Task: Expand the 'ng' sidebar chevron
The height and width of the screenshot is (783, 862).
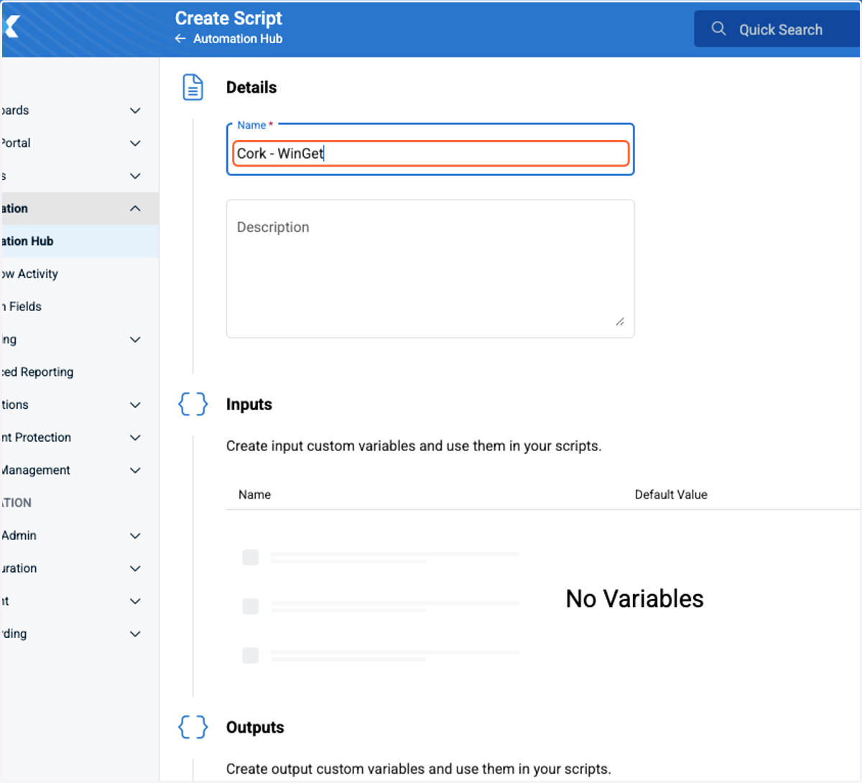Action: coord(135,339)
